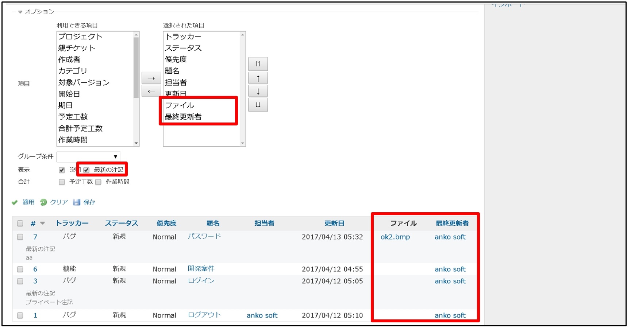This screenshot has width=631, height=330.
Task: Enable the 作業時間 total checkbox
Action: [97, 181]
